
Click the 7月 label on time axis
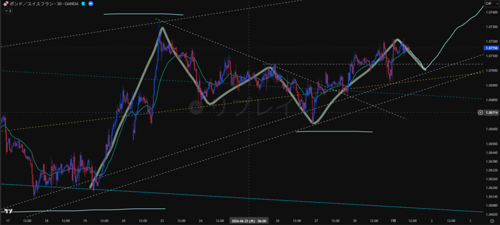(x=393, y=221)
